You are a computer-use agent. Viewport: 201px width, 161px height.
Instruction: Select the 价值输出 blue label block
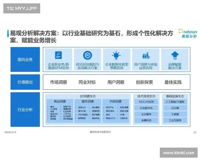point(25,82)
